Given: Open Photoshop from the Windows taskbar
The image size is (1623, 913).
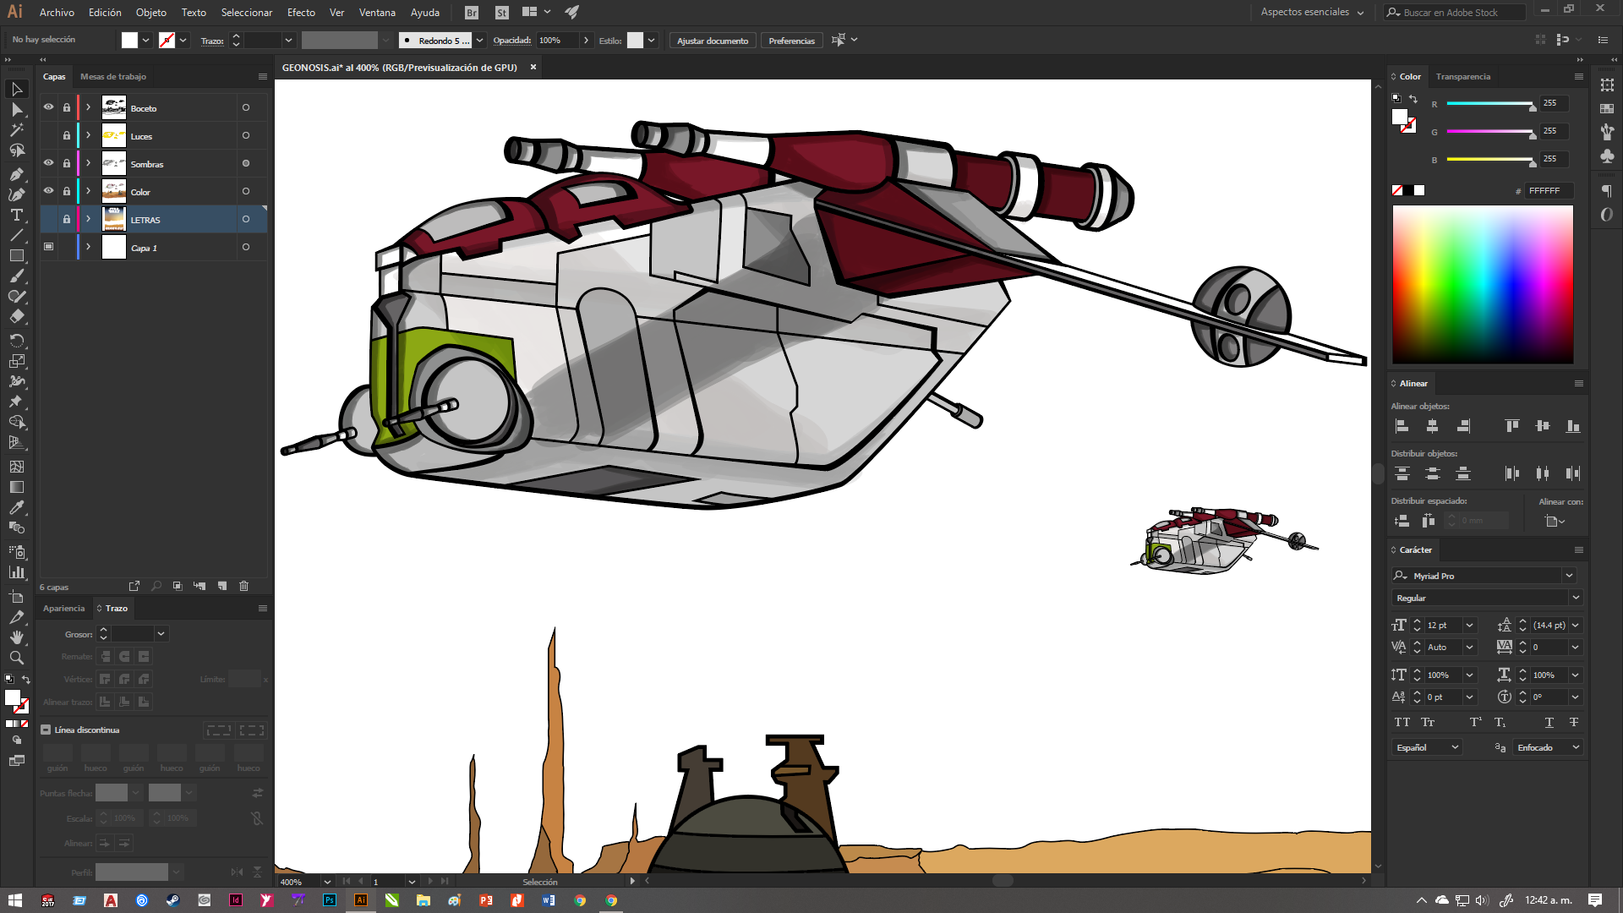Looking at the screenshot, I should pyautogui.click(x=330, y=900).
